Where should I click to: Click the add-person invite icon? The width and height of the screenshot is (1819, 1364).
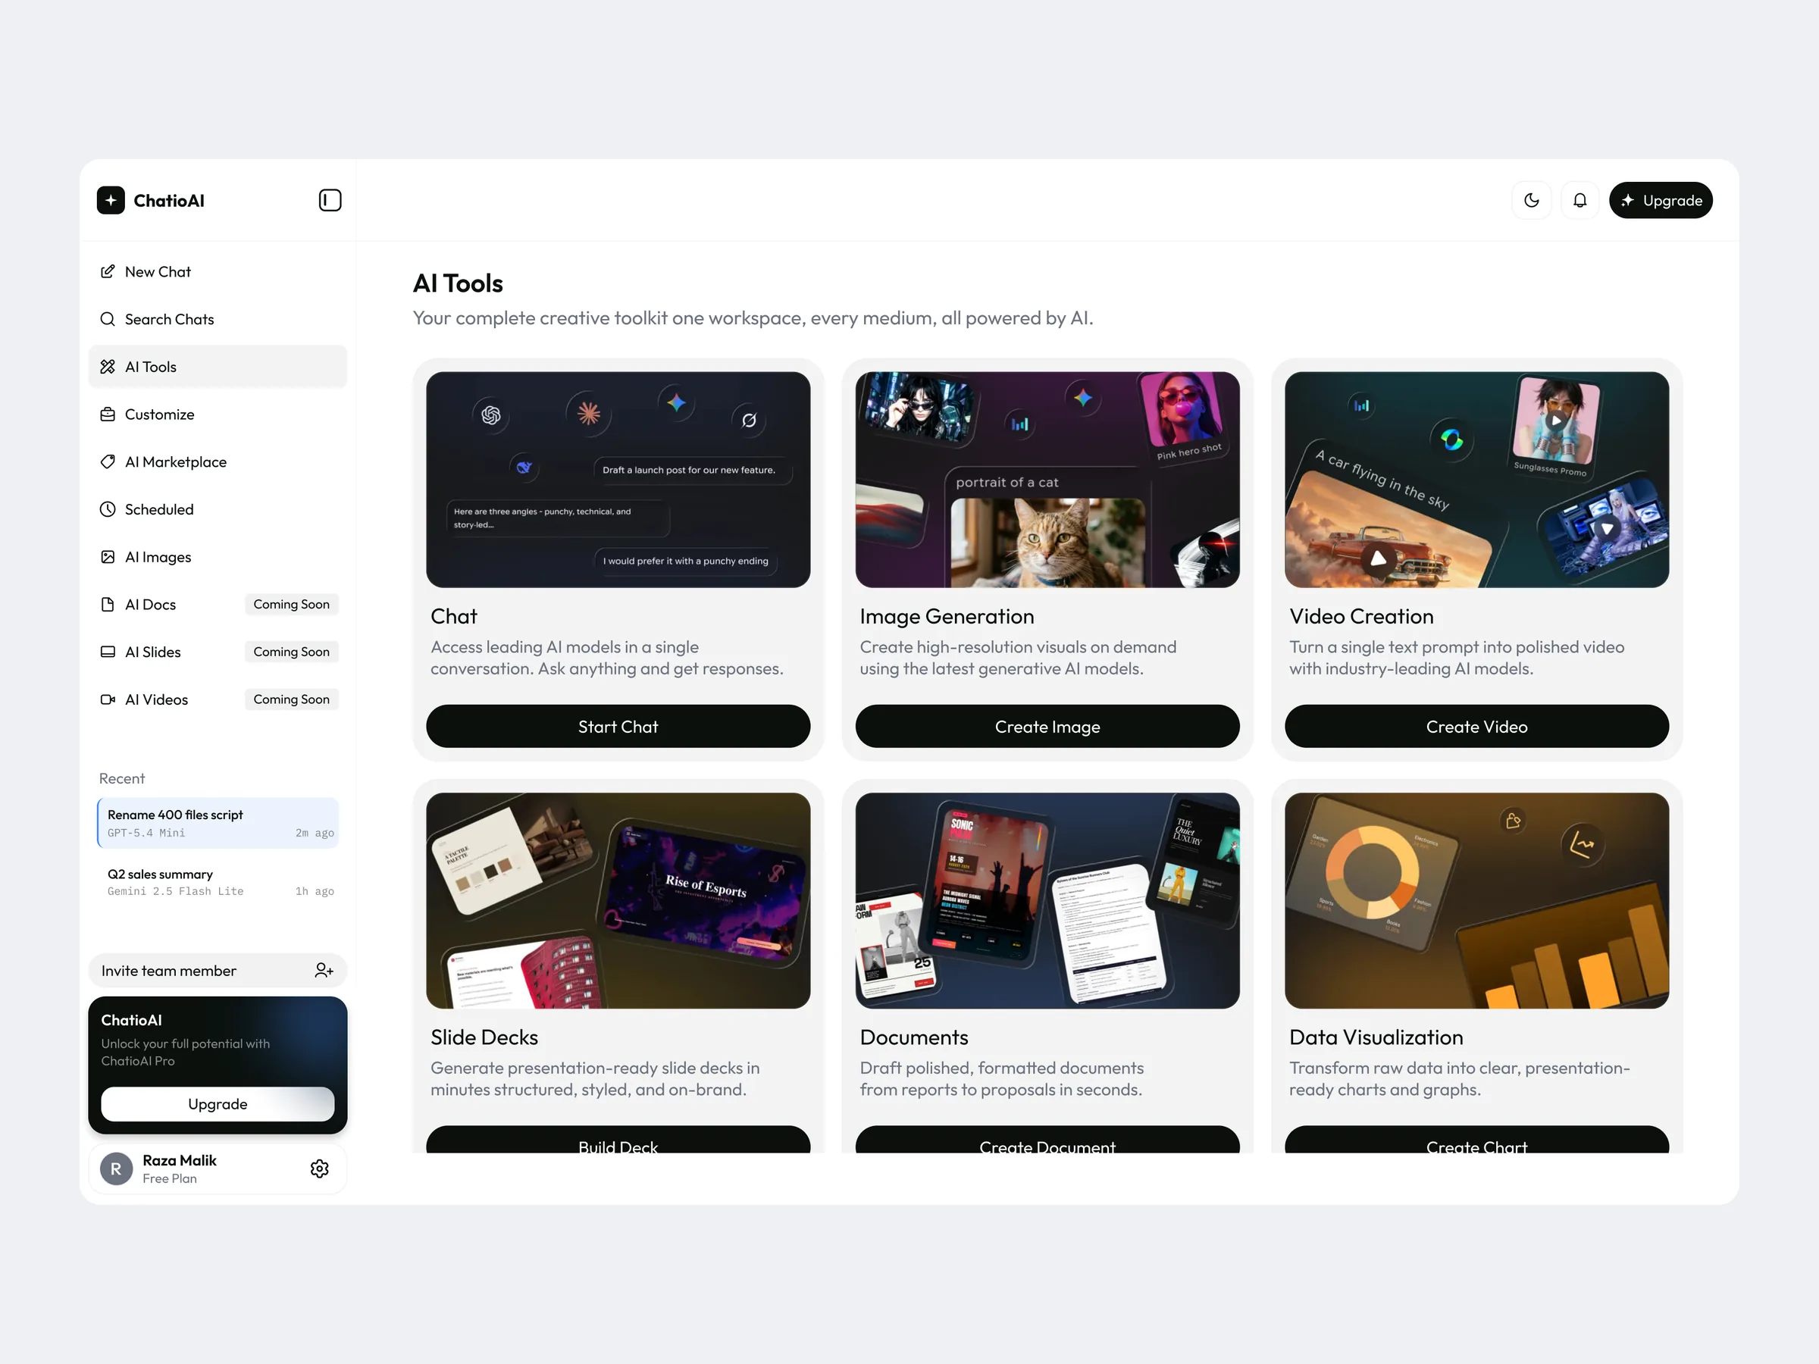pos(324,971)
